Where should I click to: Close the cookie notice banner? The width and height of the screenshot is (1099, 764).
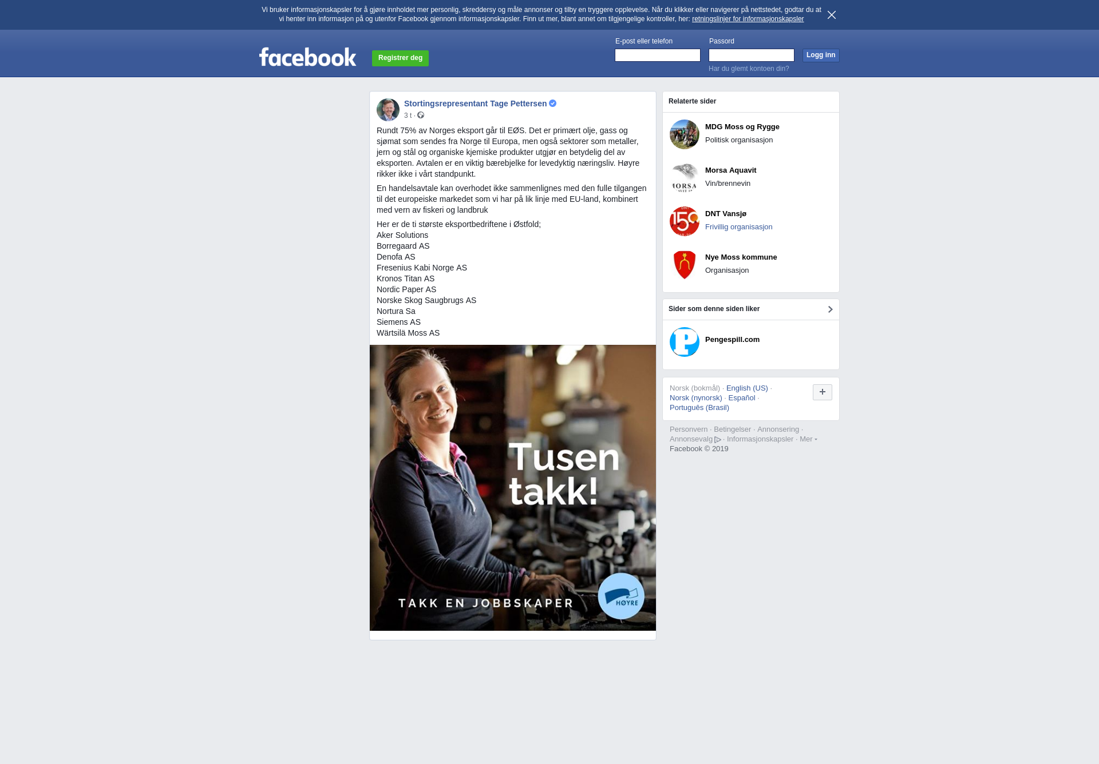tap(832, 15)
